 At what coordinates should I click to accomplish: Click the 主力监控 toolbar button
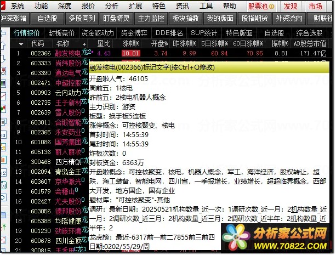coord(151,19)
